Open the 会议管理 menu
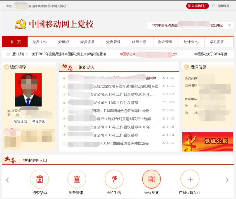The image size is (236, 199). point(165,42)
